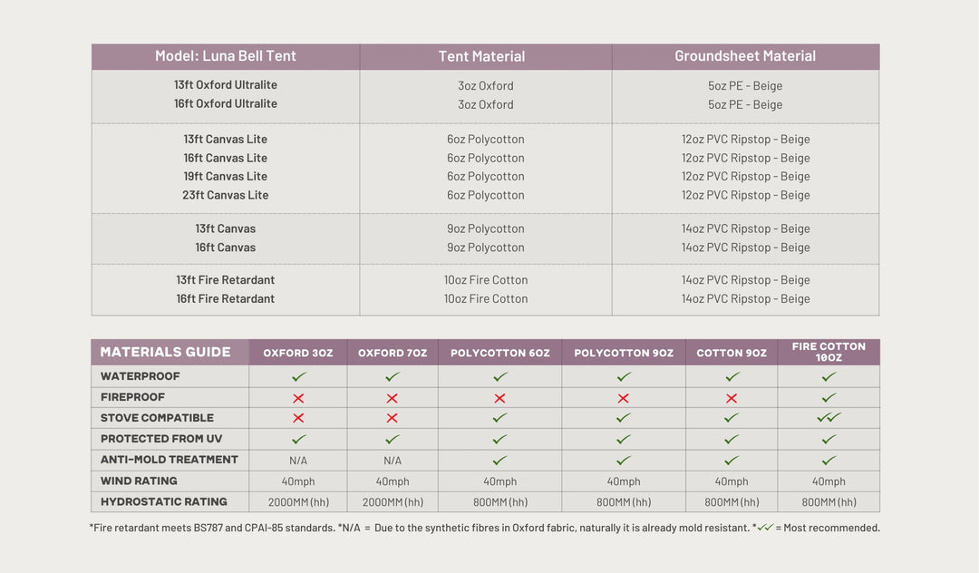Click the Wind Rating row label

[139, 481]
